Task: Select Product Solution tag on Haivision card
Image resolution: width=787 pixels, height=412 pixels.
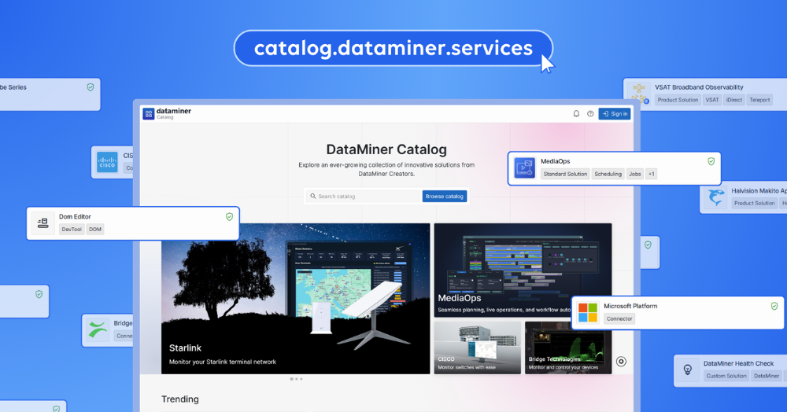Action: (x=755, y=203)
